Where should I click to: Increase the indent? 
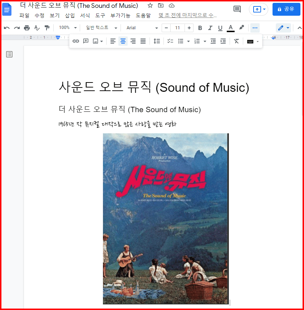click(x=223, y=41)
